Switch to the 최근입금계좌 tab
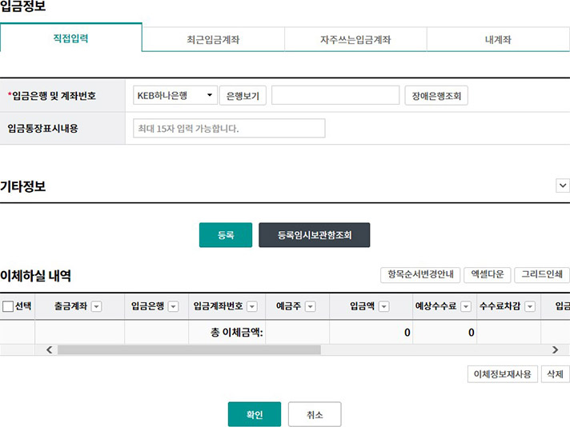 click(x=213, y=39)
